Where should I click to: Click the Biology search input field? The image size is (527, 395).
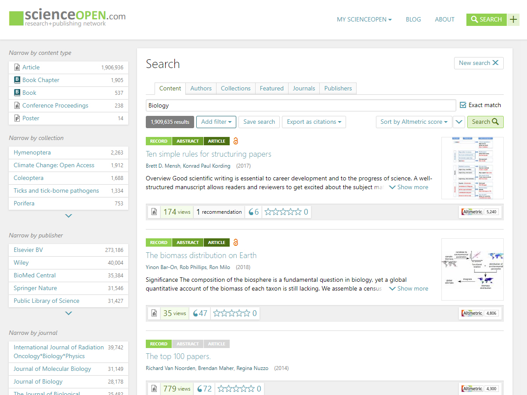tap(300, 105)
